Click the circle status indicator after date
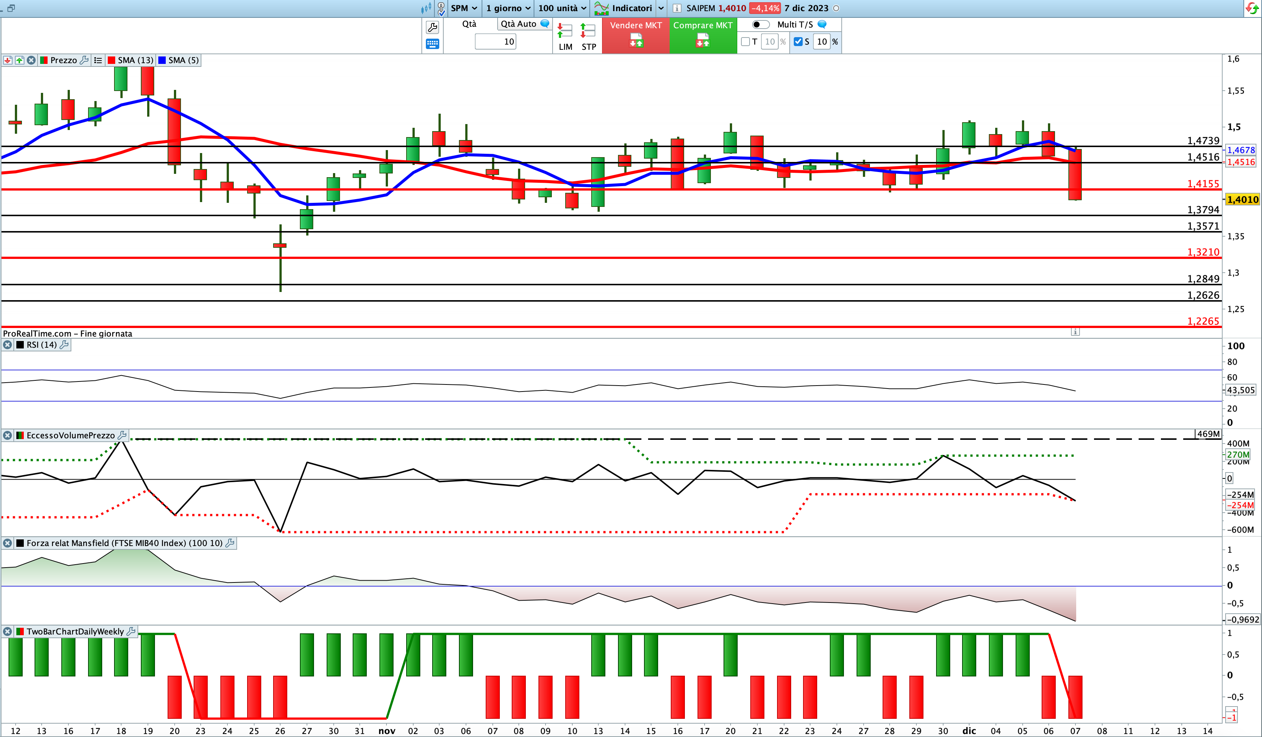The height and width of the screenshot is (737, 1262). coord(836,8)
